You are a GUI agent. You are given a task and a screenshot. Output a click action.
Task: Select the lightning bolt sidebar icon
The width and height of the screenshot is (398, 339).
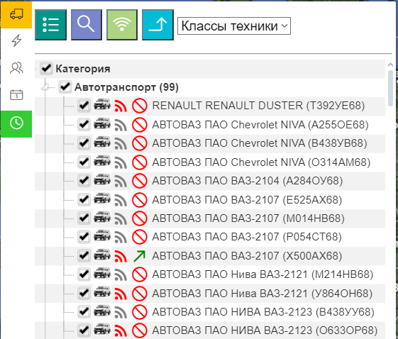16,40
